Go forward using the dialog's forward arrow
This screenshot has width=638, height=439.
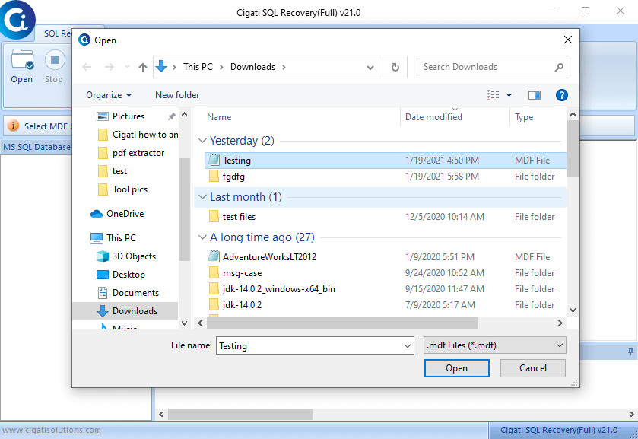pos(109,67)
